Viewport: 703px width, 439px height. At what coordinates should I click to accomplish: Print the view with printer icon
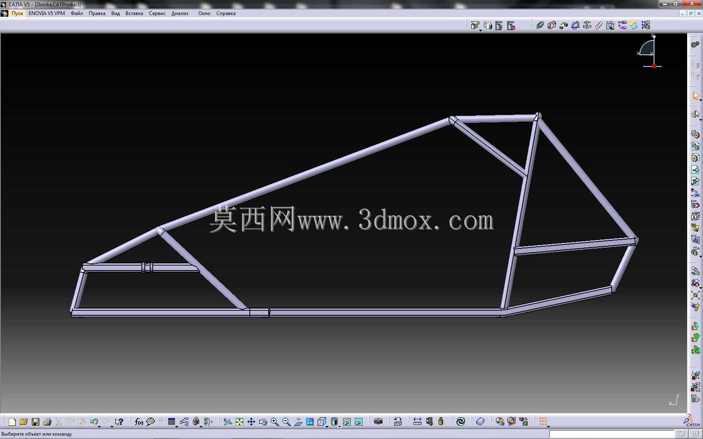click(x=47, y=422)
